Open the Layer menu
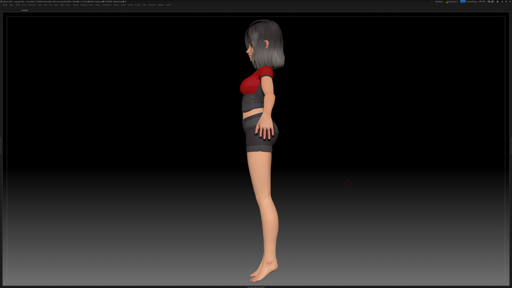Image resolution: width=512 pixels, height=288 pixels. [x=56, y=5]
